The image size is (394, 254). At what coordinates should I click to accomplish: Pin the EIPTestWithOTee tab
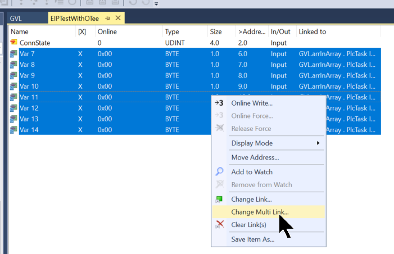point(107,19)
